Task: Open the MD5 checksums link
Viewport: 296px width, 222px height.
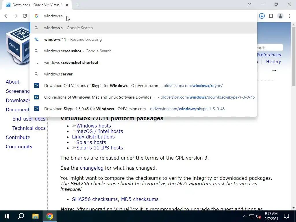Action: click(x=140, y=199)
